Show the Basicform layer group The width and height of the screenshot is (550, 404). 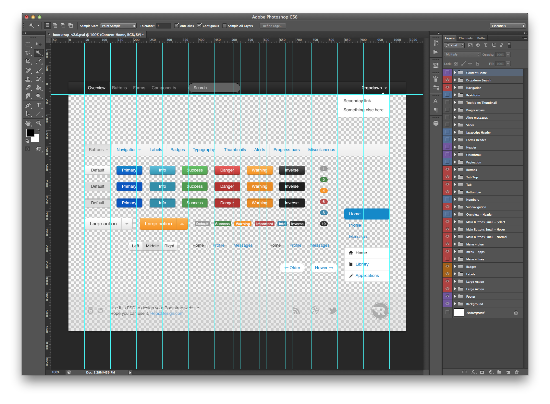(x=447, y=95)
